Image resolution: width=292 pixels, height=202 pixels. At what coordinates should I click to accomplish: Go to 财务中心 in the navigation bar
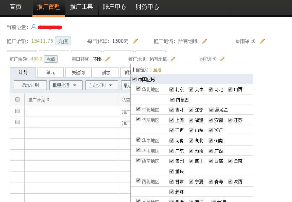click(147, 7)
